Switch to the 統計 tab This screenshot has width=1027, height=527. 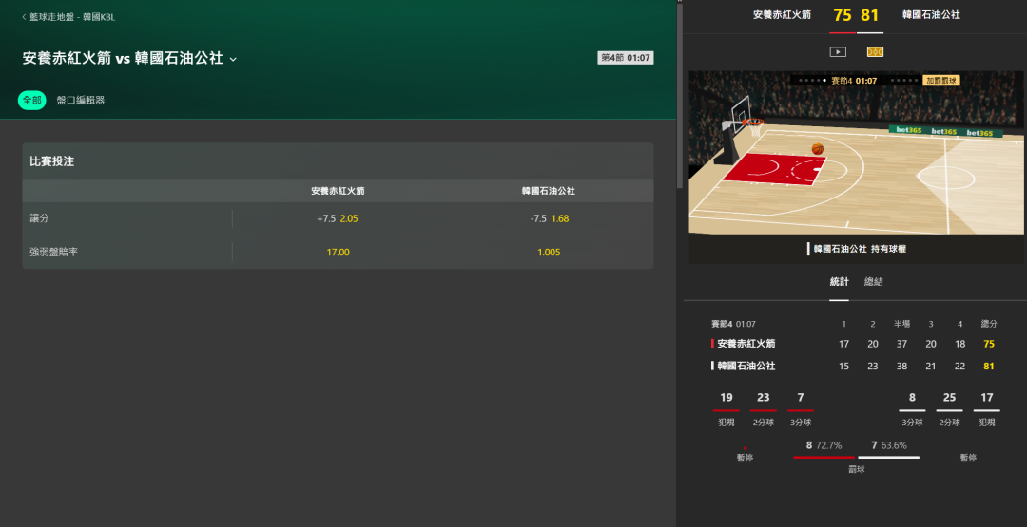pos(839,282)
